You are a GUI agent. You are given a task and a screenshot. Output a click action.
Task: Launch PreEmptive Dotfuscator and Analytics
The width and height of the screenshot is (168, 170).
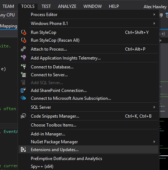[88, 159]
